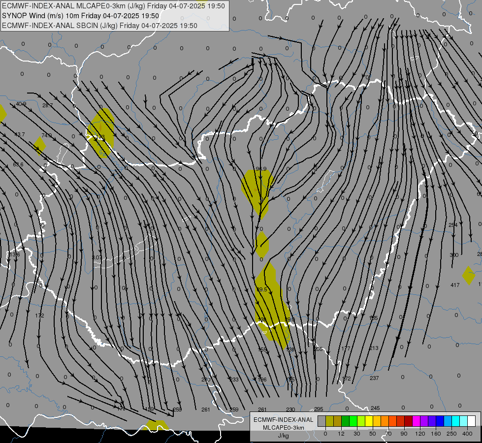
Task: Click the 176 value on the map
Action: [121, 409]
